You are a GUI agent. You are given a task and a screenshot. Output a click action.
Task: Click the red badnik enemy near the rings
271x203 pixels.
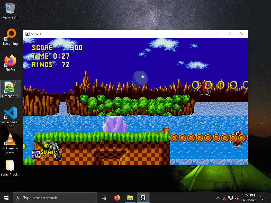tap(204, 88)
